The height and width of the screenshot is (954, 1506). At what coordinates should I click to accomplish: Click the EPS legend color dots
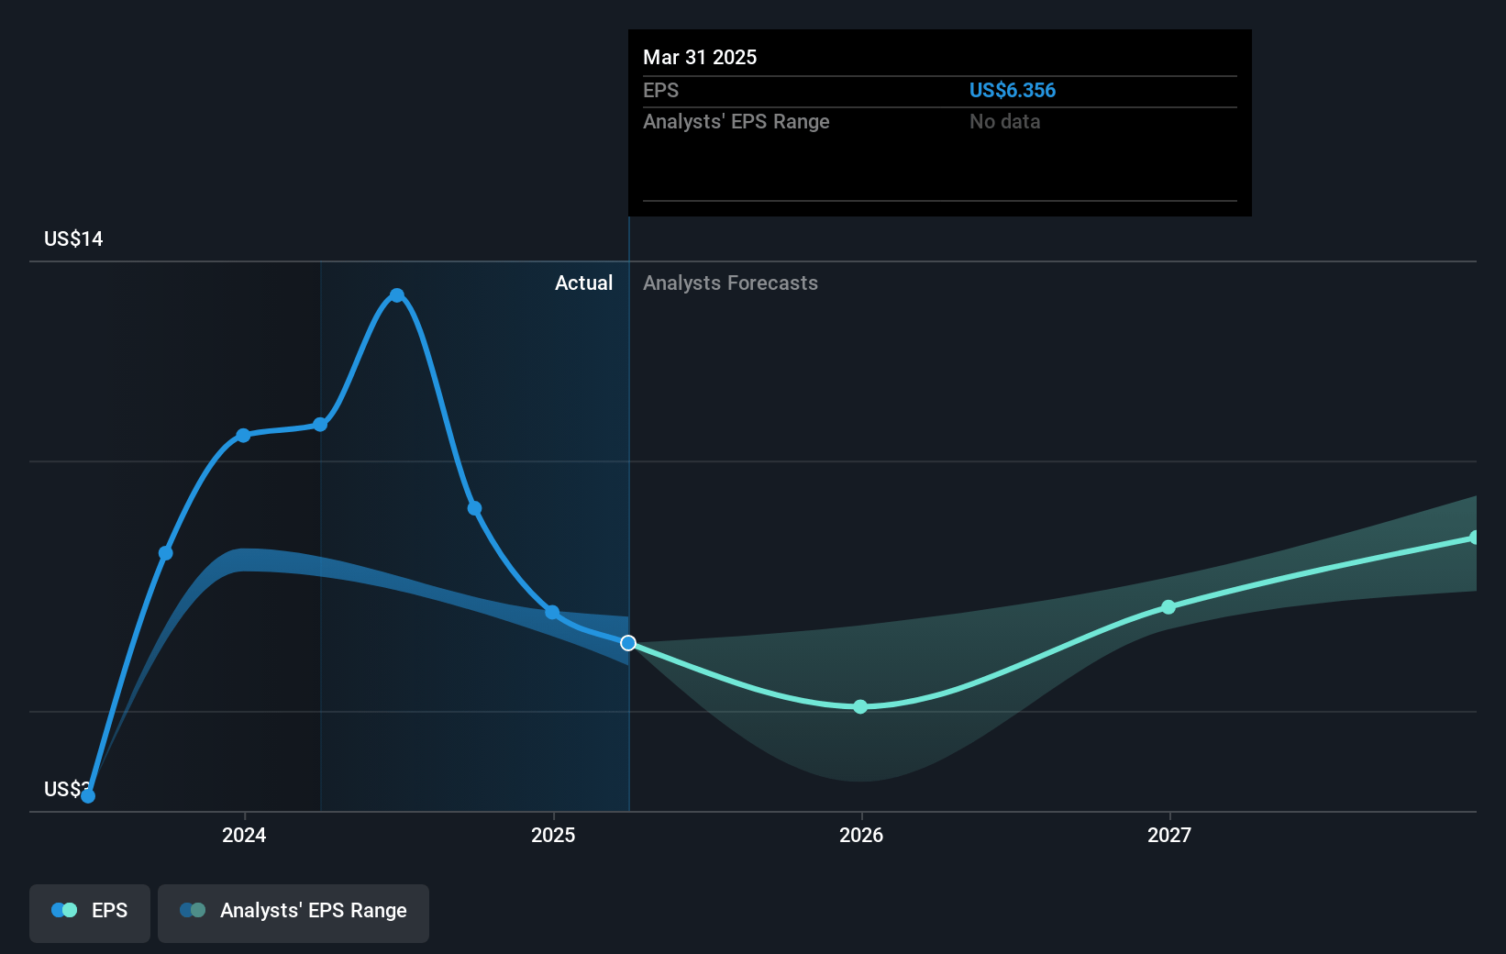[x=64, y=910]
